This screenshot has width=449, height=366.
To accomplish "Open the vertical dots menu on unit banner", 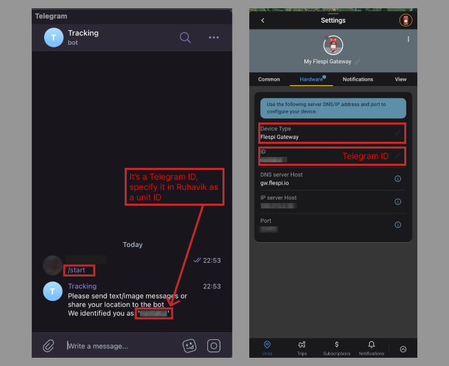I will coord(408,39).
